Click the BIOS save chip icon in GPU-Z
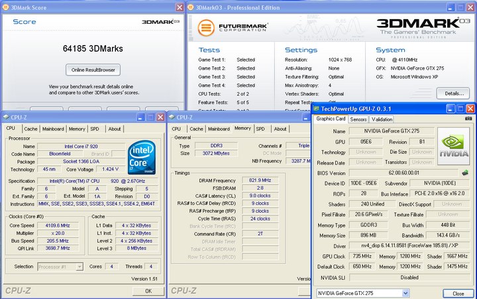 pos(465,173)
